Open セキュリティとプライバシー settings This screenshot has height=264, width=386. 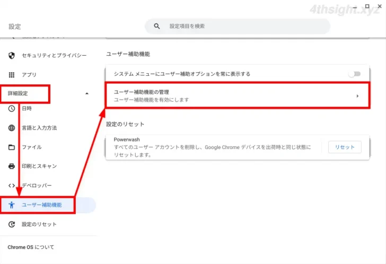pyautogui.click(x=54, y=55)
